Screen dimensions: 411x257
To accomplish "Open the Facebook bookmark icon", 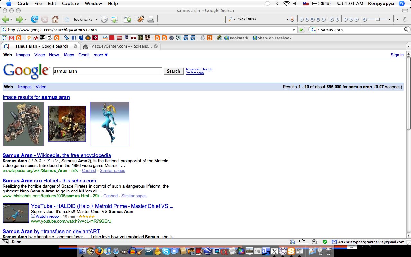I will click(x=74, y=38).
